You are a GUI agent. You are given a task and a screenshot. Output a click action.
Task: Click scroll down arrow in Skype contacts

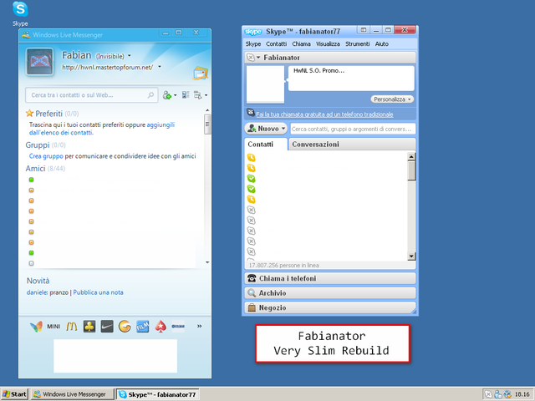pyautogui.click(x=411, y=256)
